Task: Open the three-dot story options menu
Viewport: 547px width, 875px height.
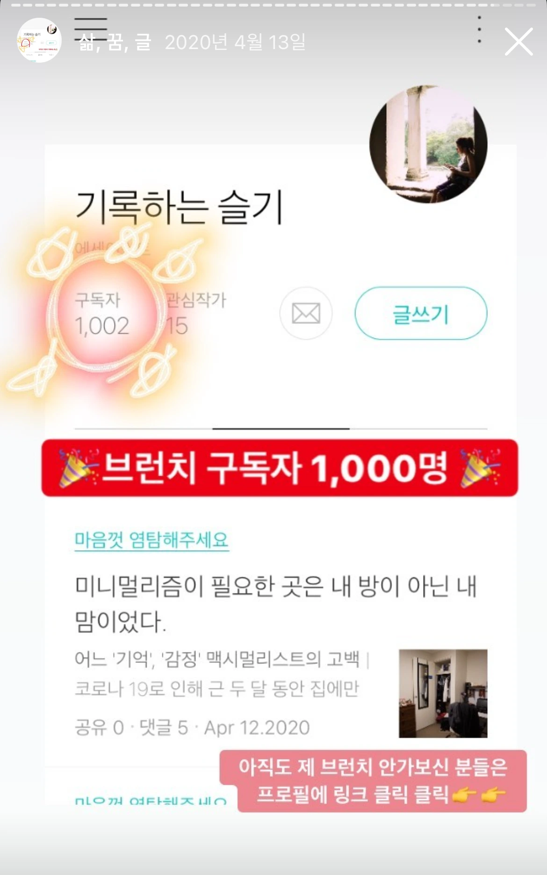Action: tap(479, 30)
